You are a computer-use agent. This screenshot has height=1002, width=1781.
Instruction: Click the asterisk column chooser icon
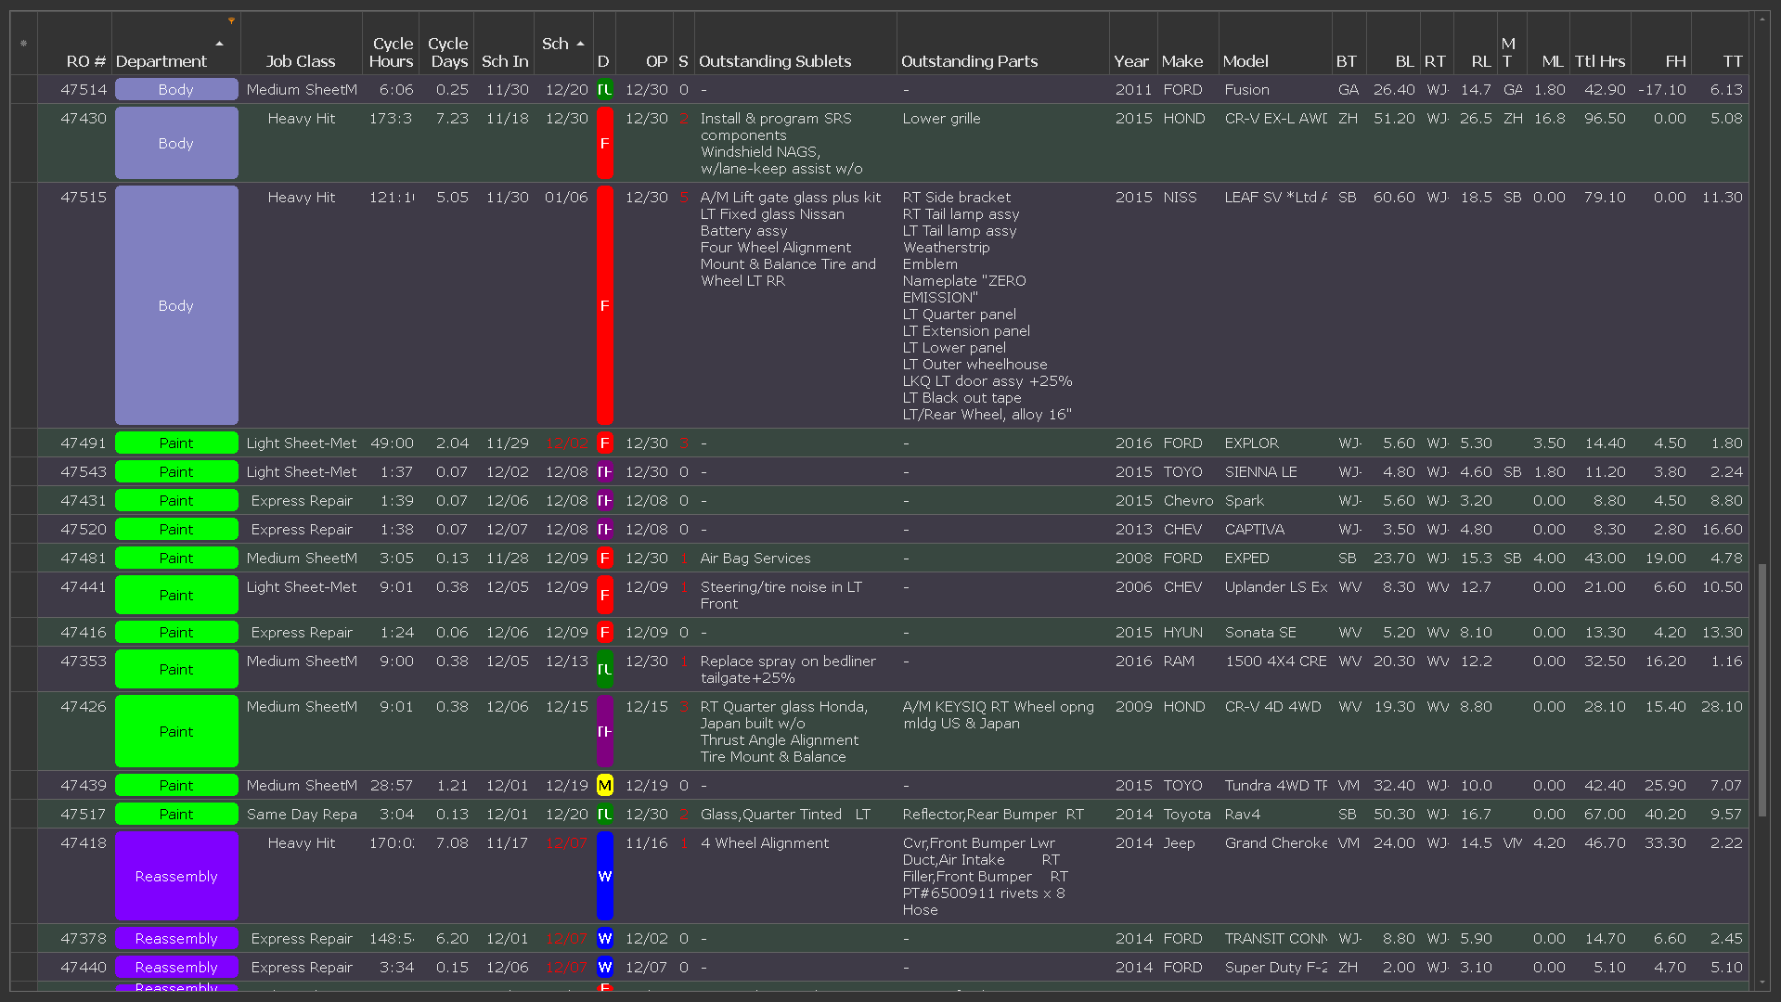[23, 43]
